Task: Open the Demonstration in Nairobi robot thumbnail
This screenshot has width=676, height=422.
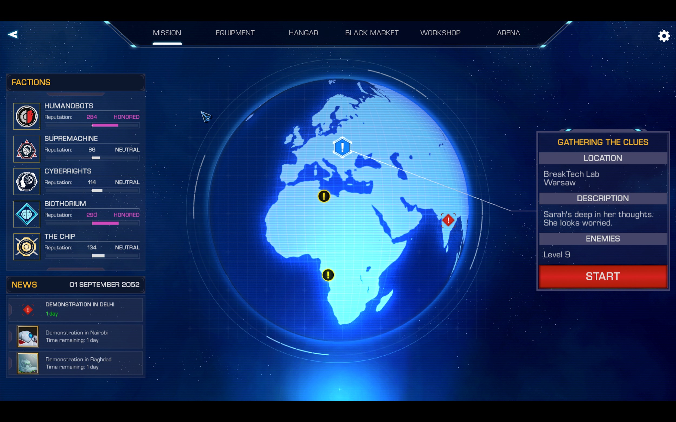Action: point(28,336)
